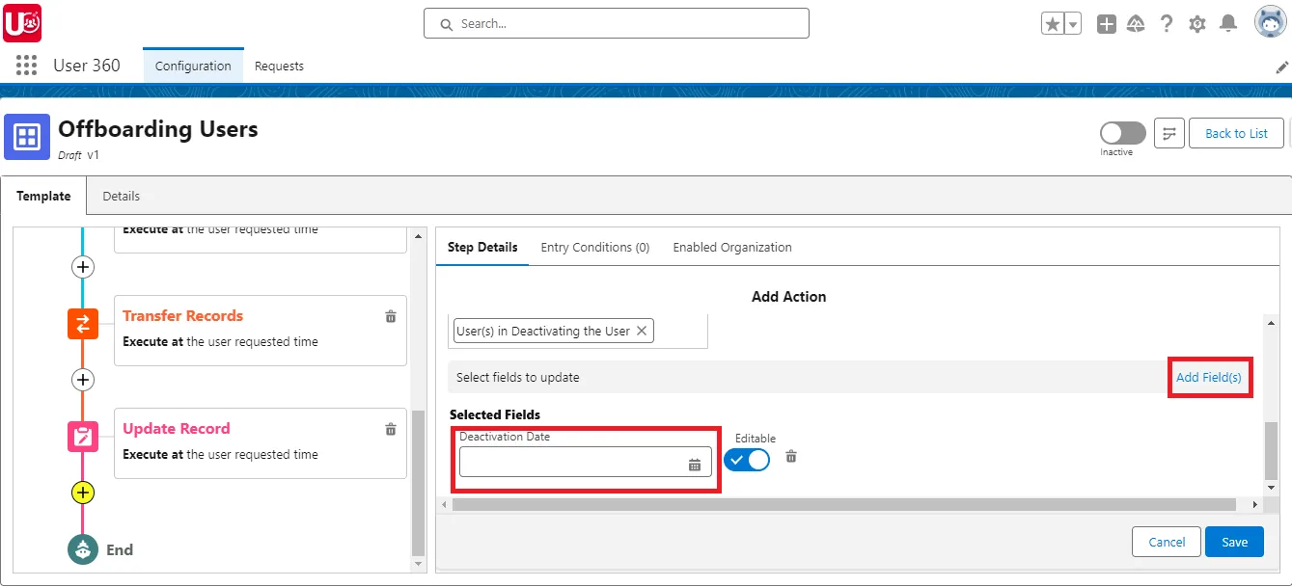This screenshot has height=587, width=1292.
Task: Click the Back to List button
Action: (x=1235, y=132)
